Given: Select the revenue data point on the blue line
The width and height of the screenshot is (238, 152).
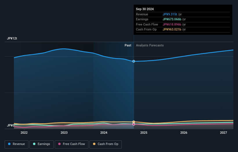Looking at the screenshot, I should [x=134, y=61].
